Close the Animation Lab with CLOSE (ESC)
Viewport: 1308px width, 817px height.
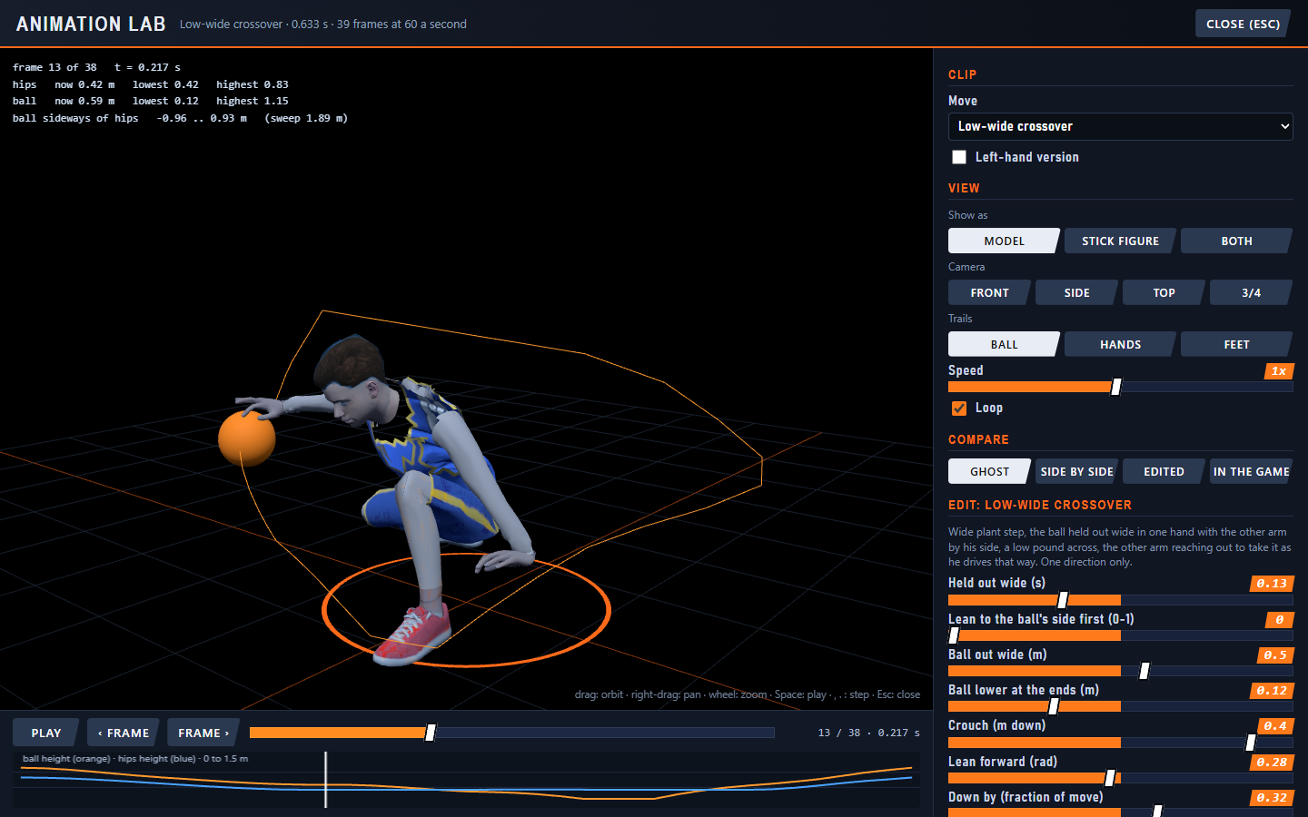pyautogui.click(x=1243, y=24)
